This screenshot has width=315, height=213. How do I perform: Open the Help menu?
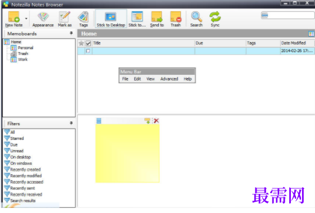point(188,79)
